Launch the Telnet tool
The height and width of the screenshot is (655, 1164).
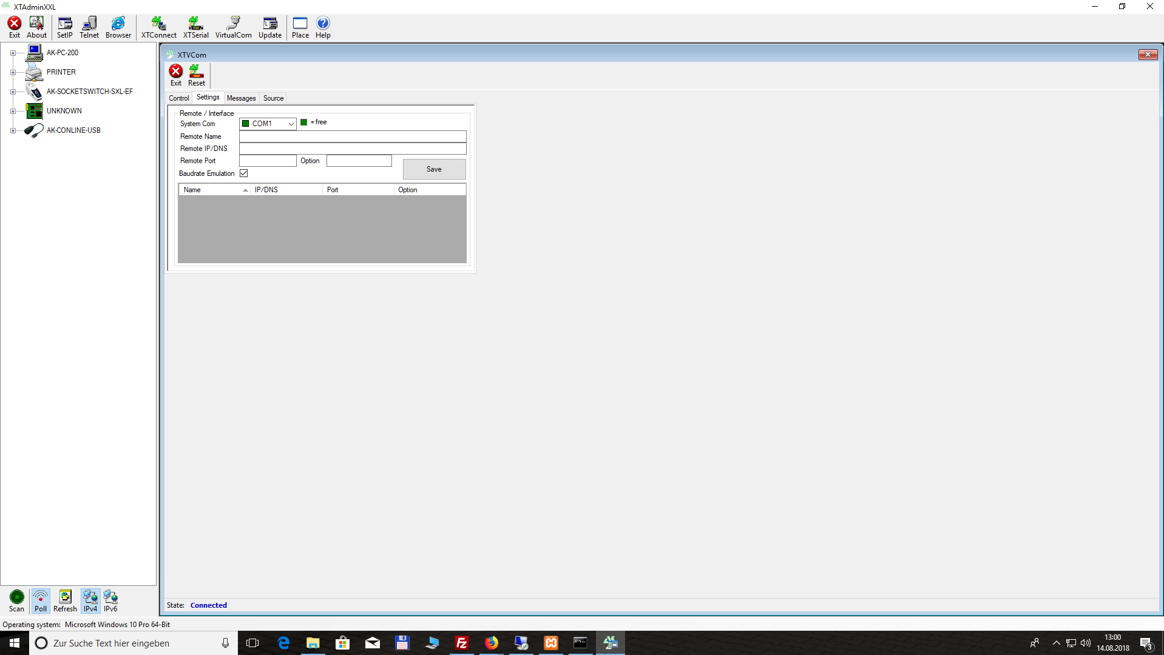(x=89, y=27)
